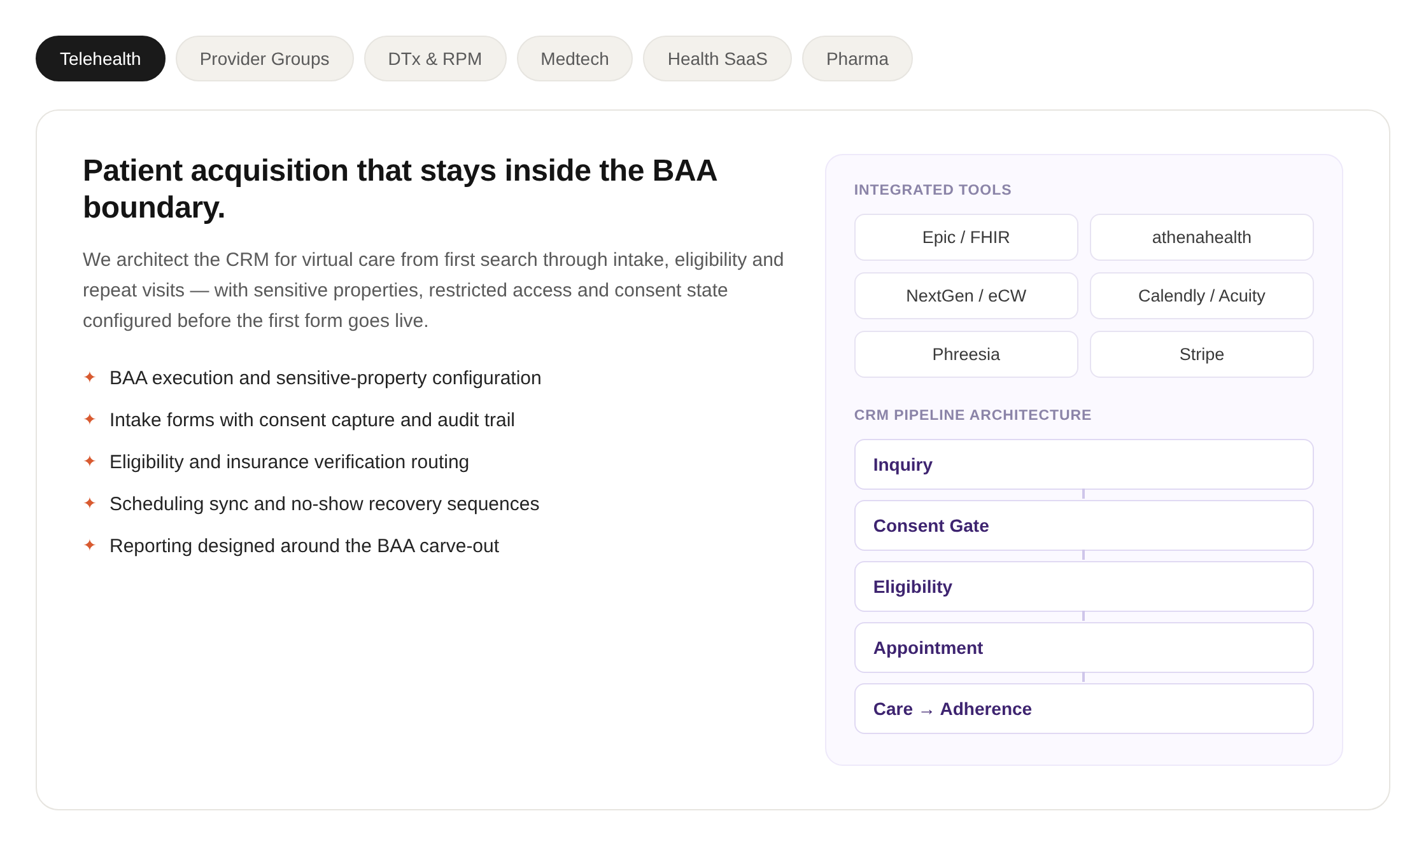This screenshot has height=846, width=1426.
Task: Open the DTx & RPM tab
Action: click(435, 59)
